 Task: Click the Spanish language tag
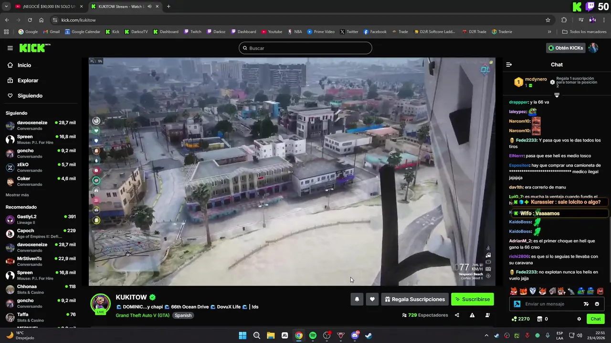pos(183,315)
